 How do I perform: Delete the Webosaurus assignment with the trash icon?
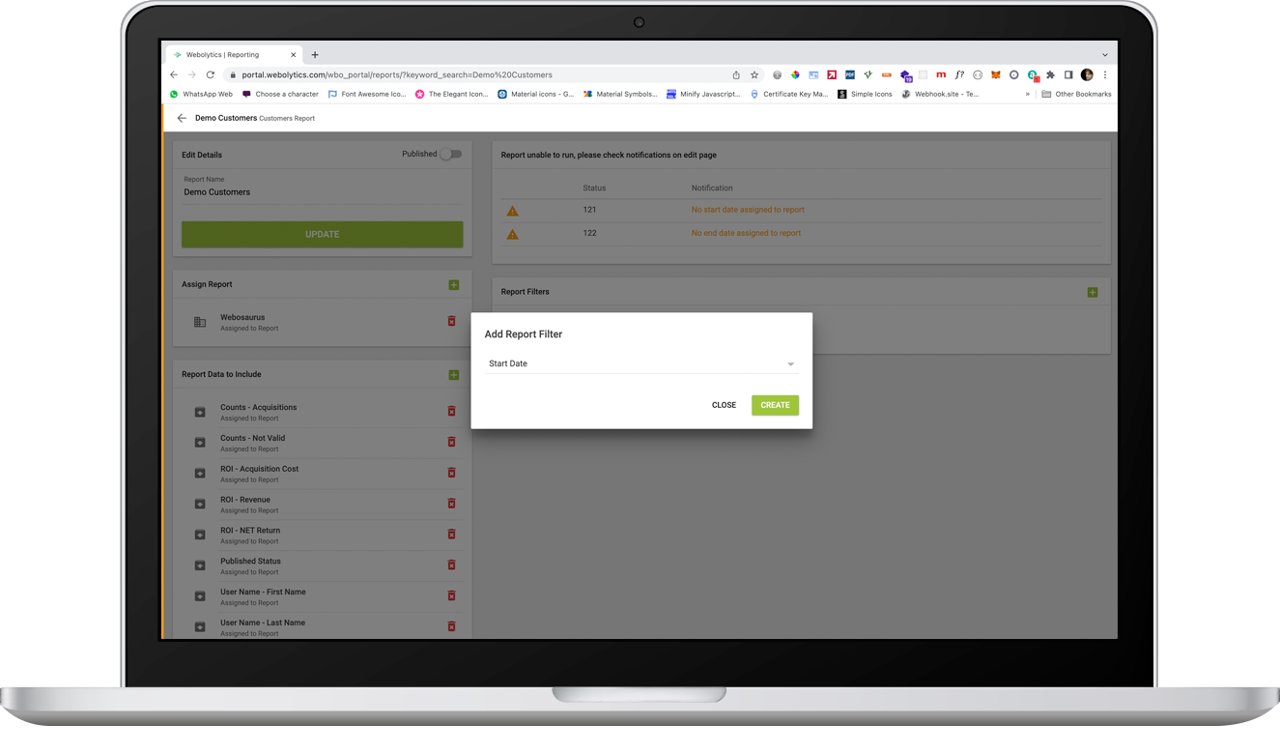451,321
